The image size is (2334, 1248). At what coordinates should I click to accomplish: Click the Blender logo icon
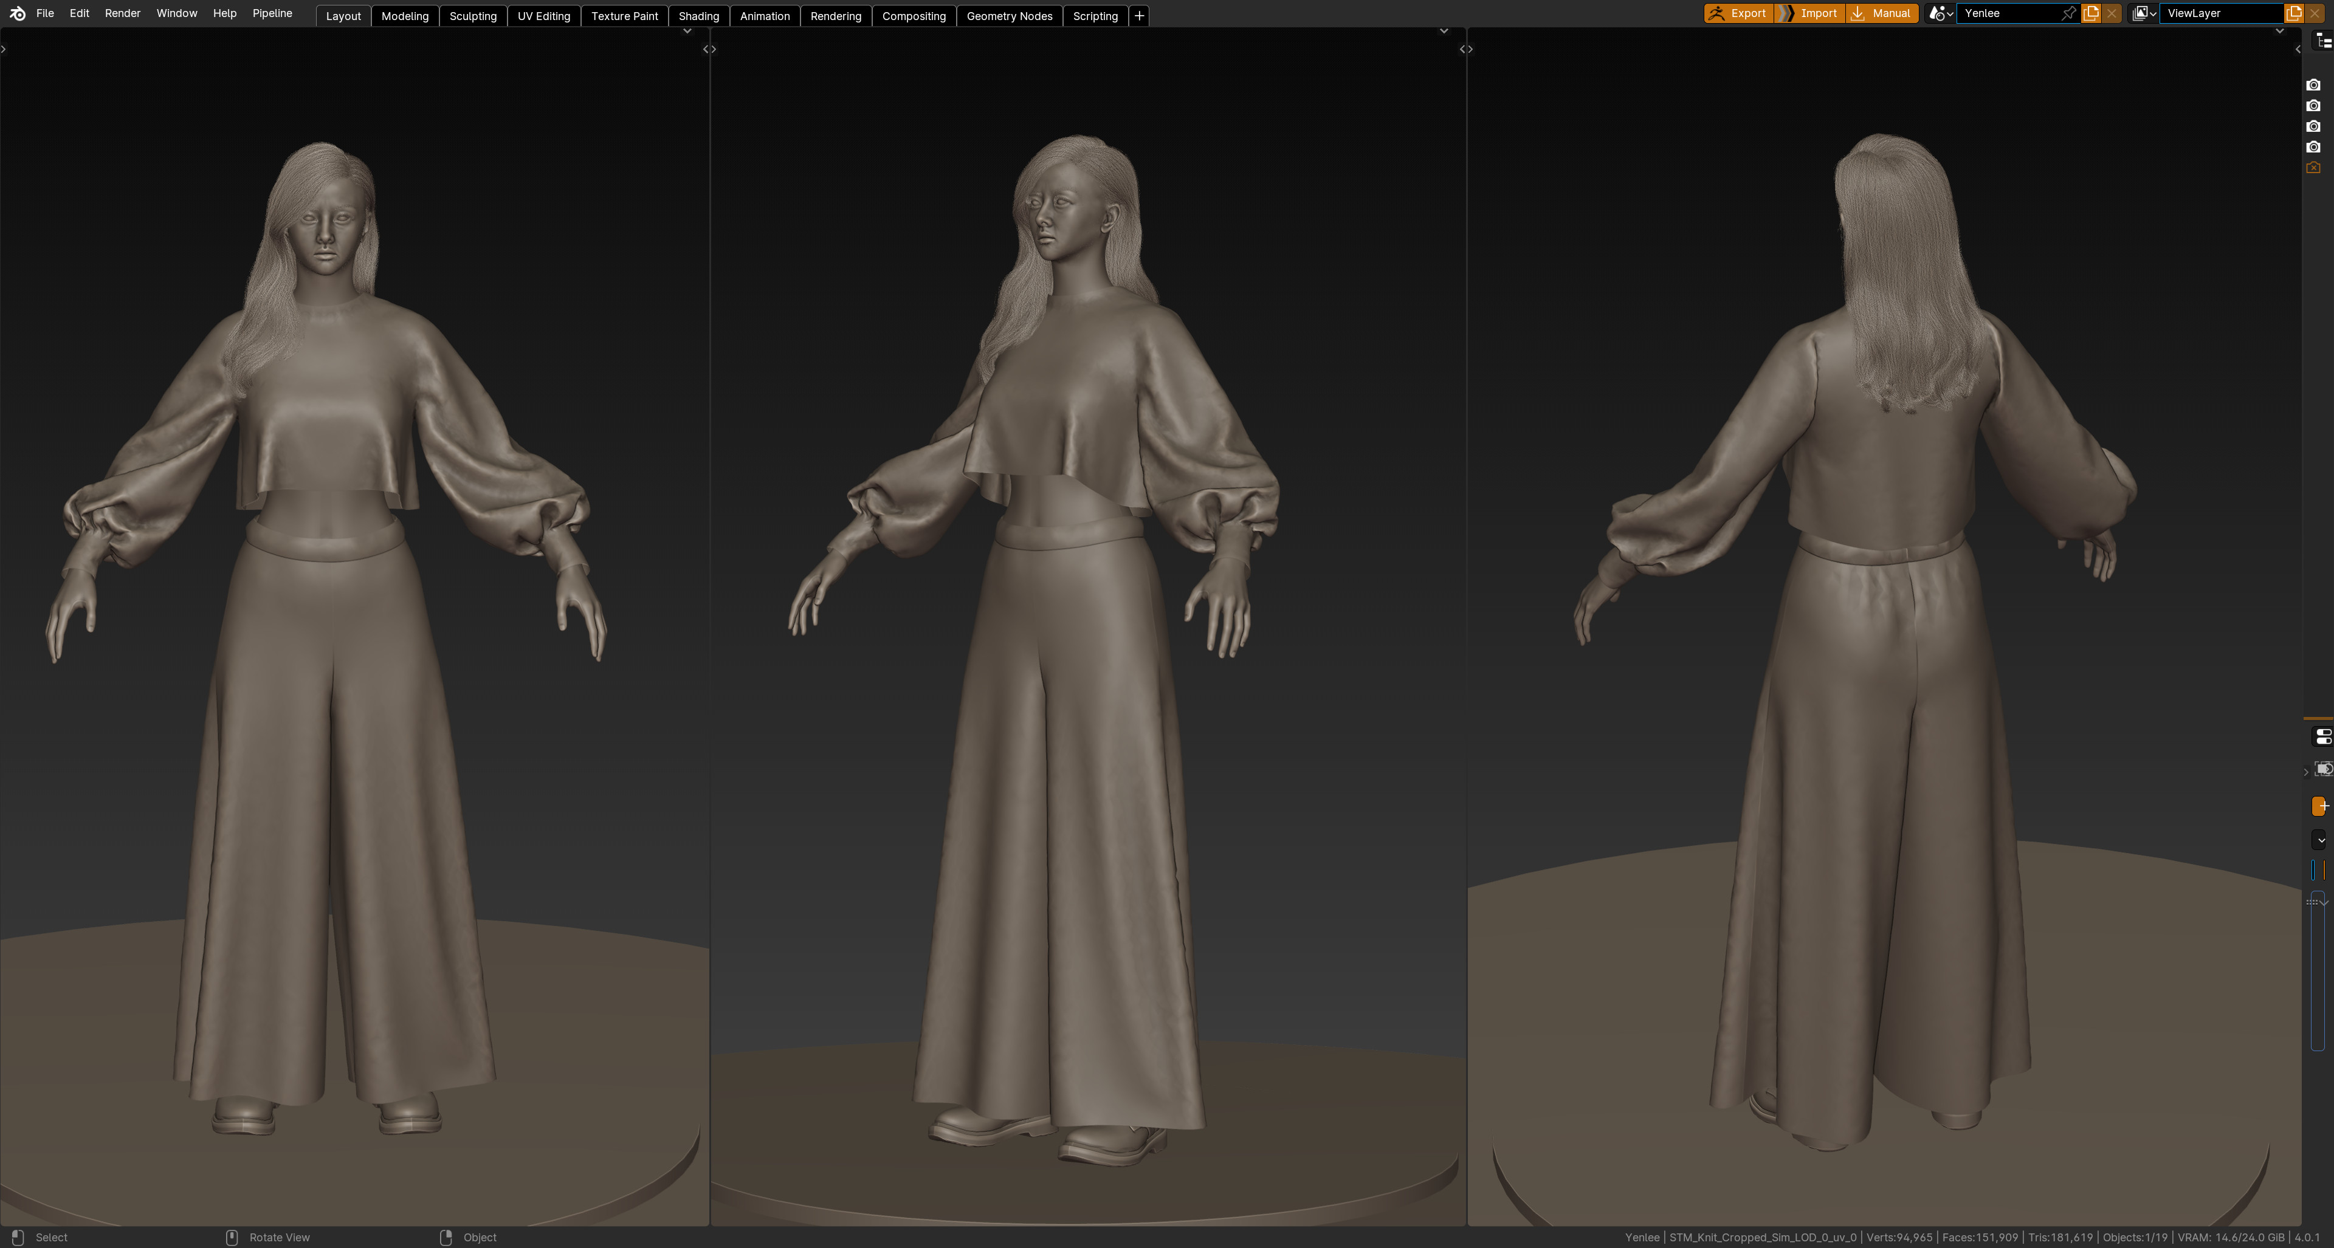pyautogui.click(x=17, y=13)
